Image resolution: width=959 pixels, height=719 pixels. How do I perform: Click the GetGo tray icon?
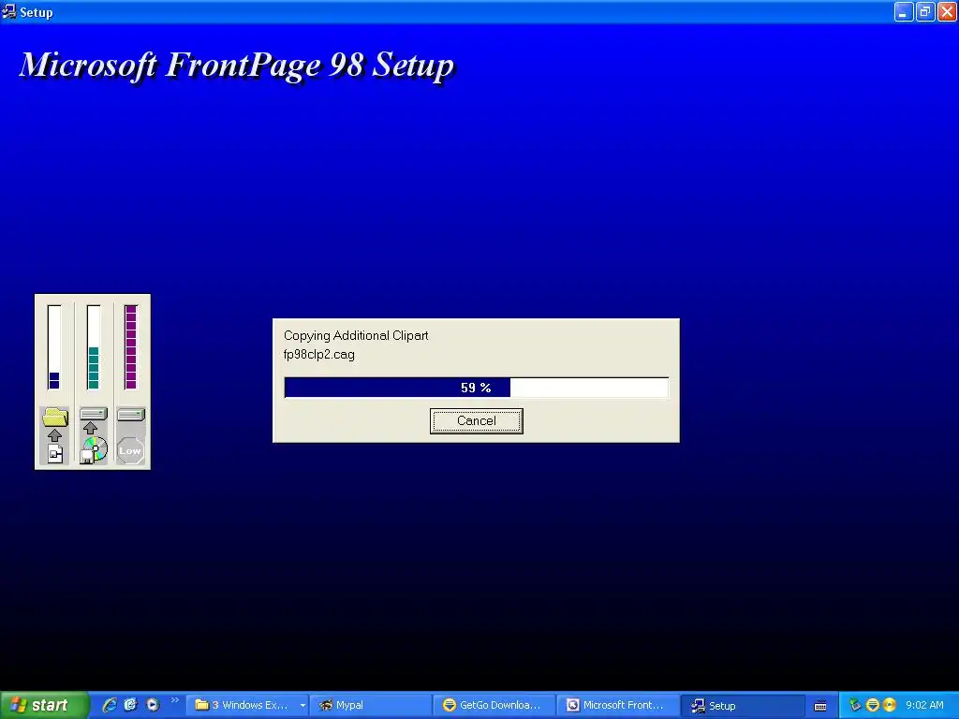coord(872,705)
